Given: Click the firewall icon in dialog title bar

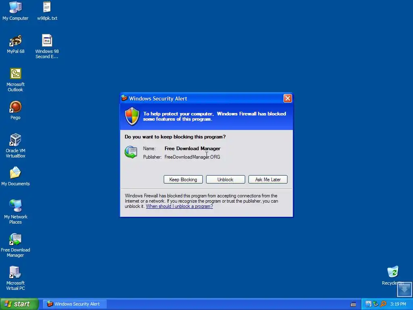Looking at the screenshot, I should 124,98.
